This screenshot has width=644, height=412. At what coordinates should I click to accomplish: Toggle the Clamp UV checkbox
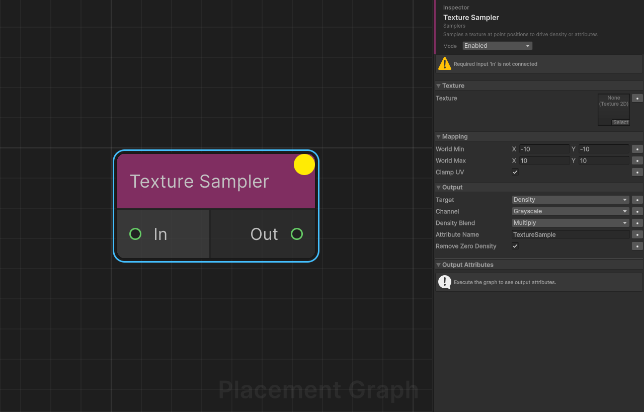pyautogui.click(x=515, y=172)
